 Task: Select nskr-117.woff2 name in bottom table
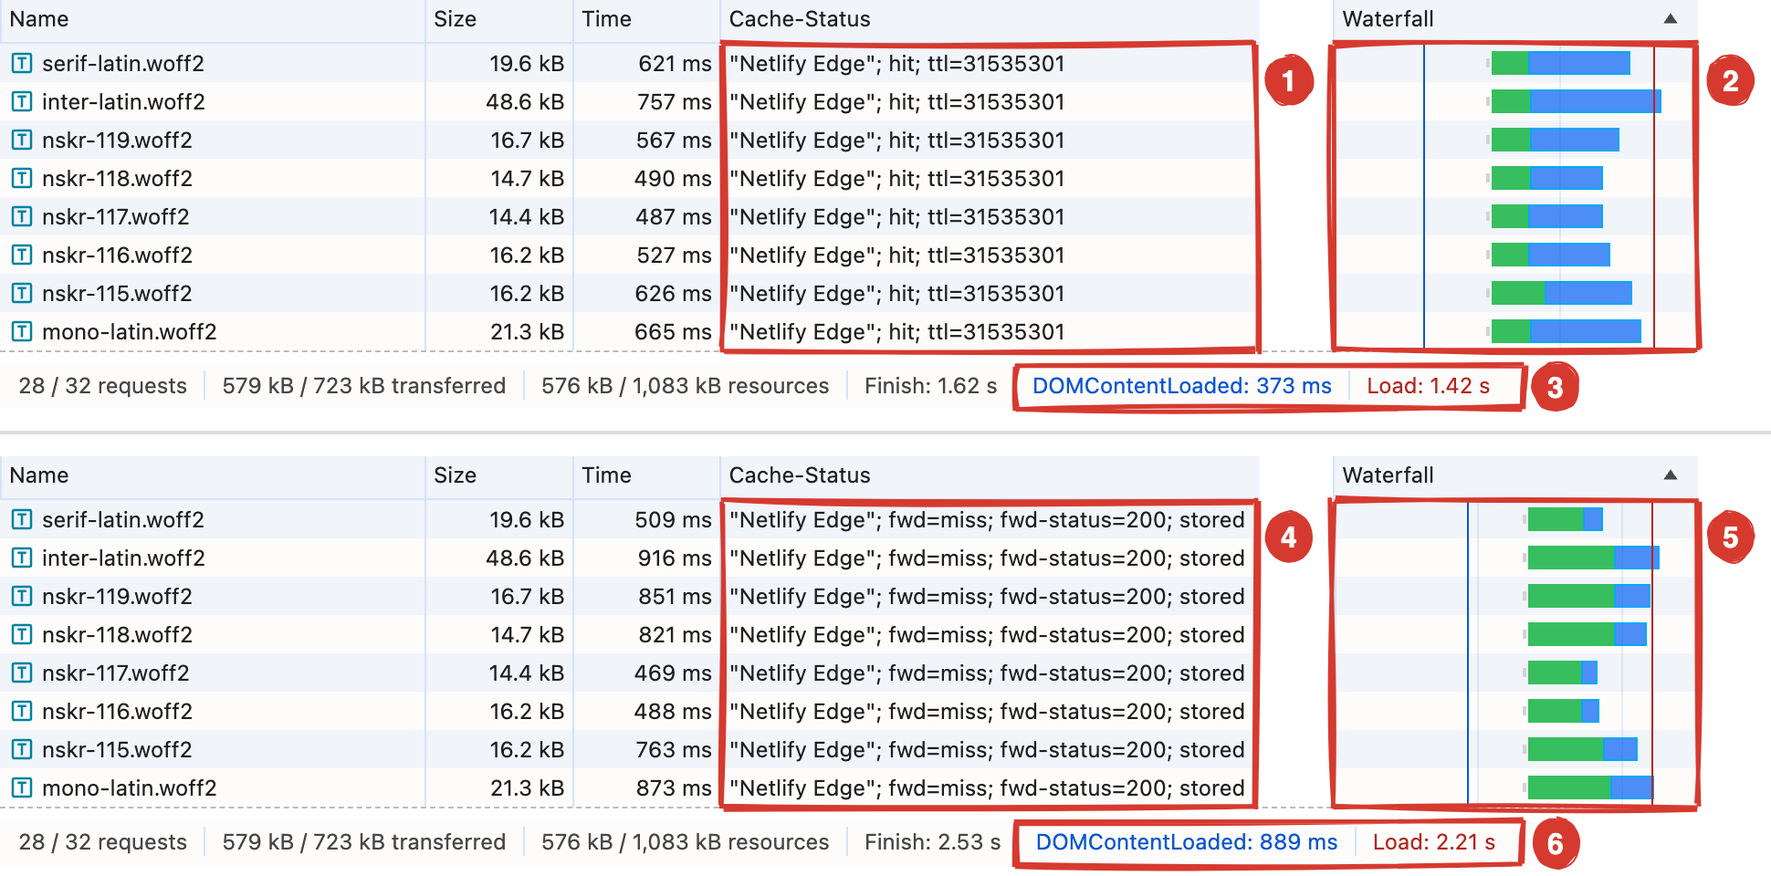116,673
